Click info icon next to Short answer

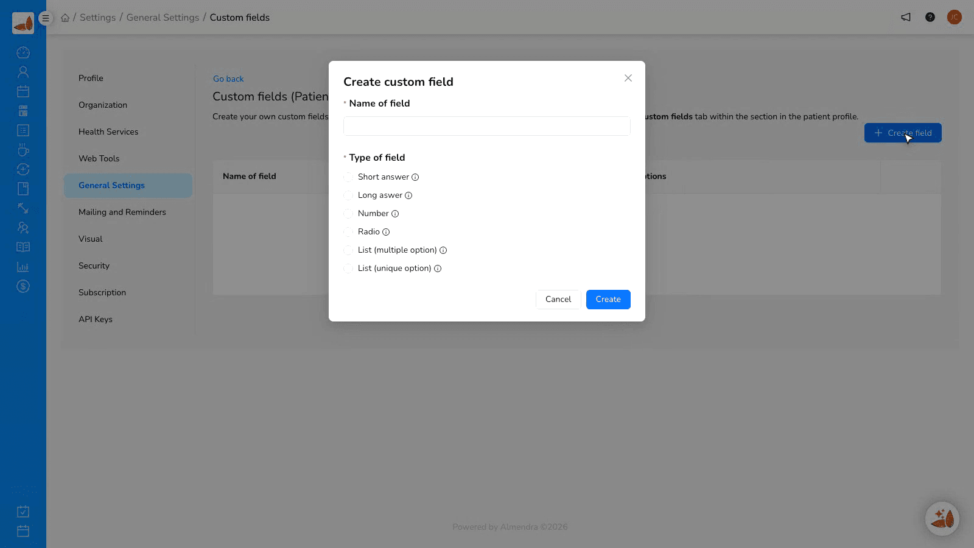click(415, 177)
